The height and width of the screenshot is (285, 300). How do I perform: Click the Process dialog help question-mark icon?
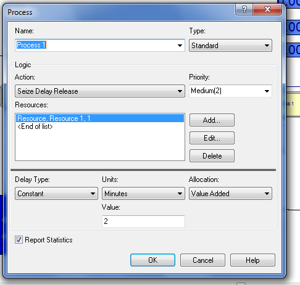pos(244,9)
